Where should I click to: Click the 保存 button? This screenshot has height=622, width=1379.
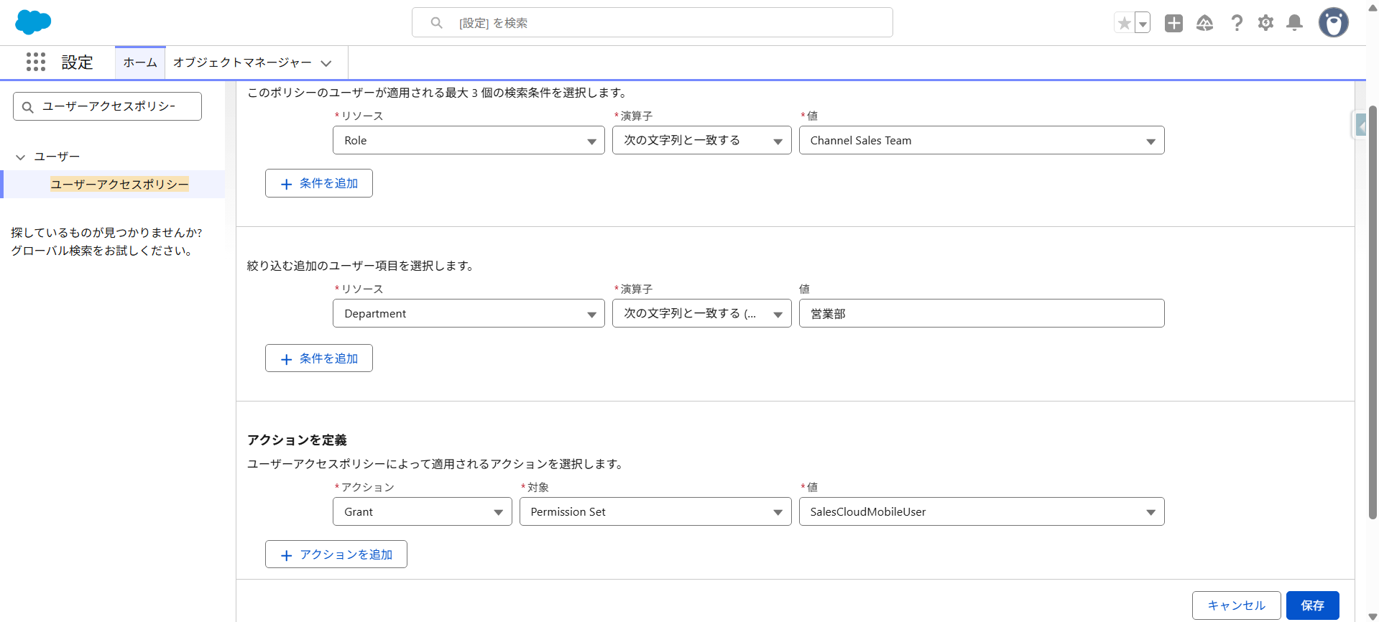(x=1311, y=605)
